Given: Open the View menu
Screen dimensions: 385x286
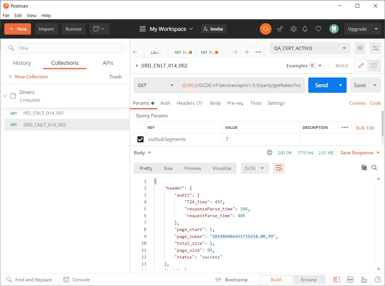Looking at the screenshot, I should (31, 15).
